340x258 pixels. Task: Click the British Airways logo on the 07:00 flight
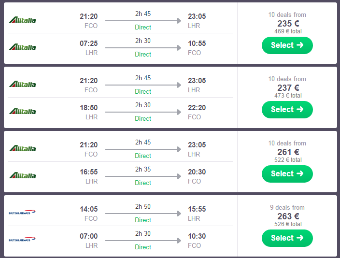(22, 239)
